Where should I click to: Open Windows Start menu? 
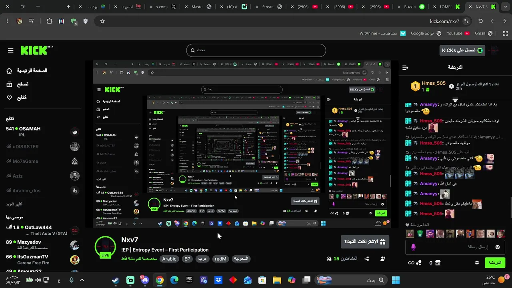point(396,280)
